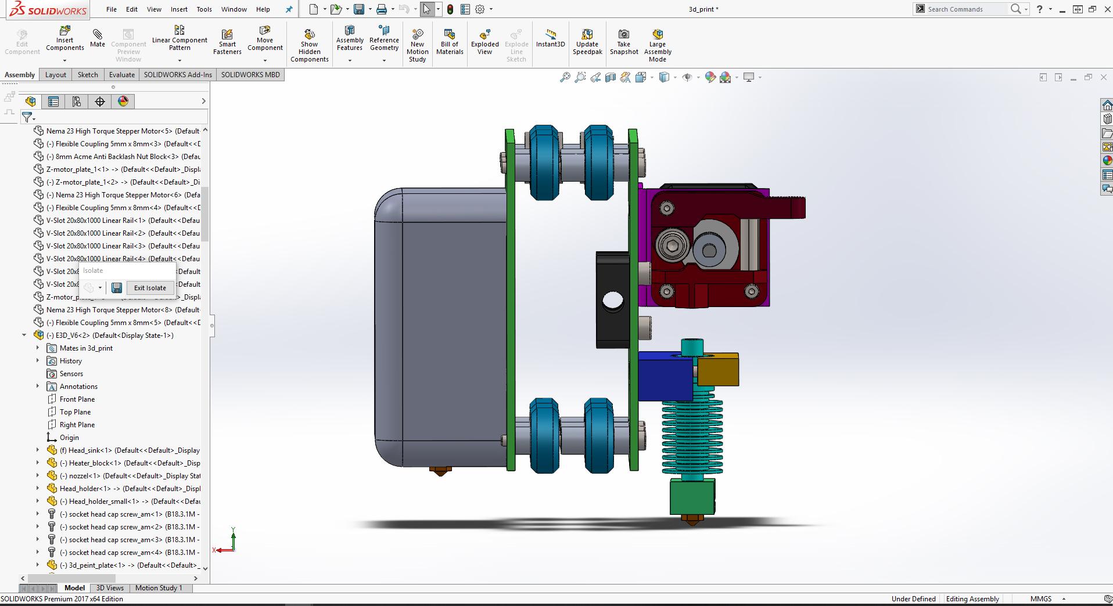Click Smart Fasteners icon
This screenshot has width=1113, height=606.
click(x=227, y=42)
